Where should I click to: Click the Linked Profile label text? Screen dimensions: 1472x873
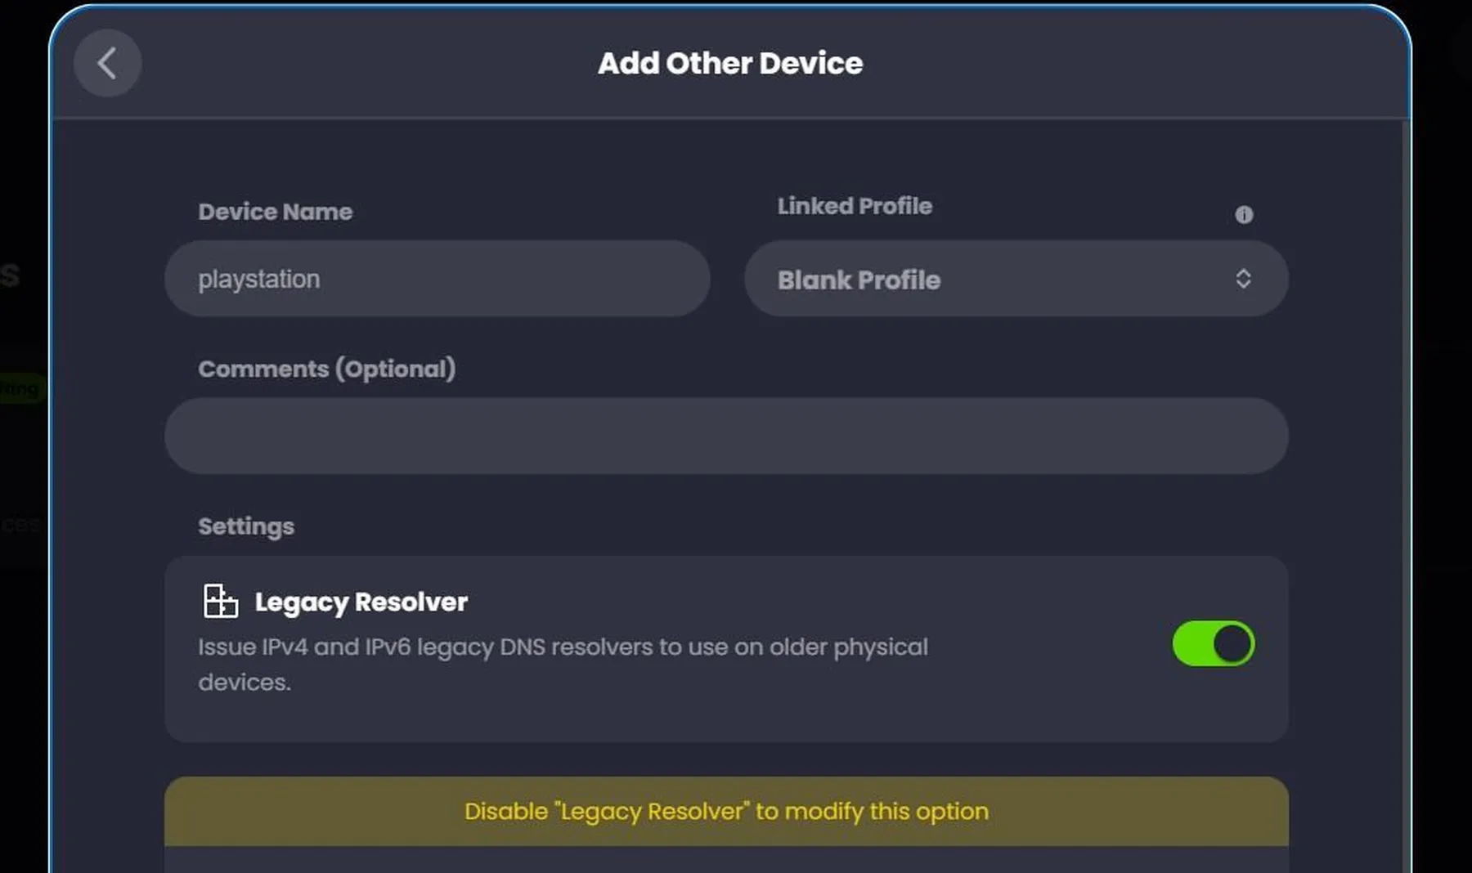click(854, 206)
